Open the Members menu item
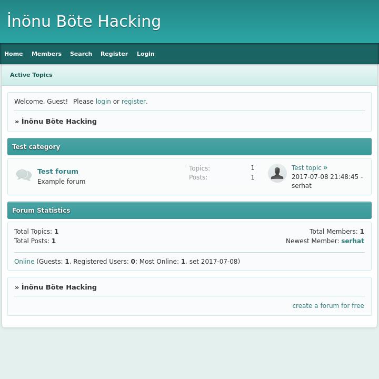 click(46, 54)
